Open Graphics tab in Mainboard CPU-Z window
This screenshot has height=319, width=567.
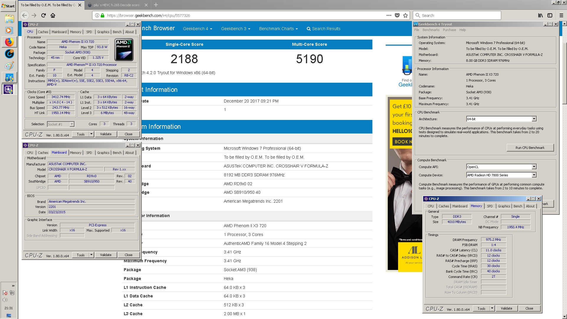(x=103, y=153)
